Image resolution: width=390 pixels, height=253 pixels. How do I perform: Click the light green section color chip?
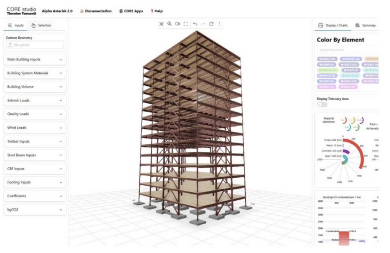[x=327, y=70]
